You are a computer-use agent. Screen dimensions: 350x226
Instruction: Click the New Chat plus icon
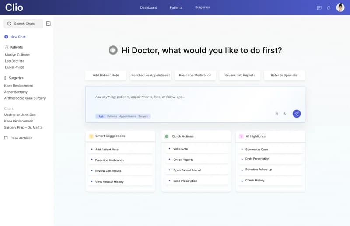click(6, 37)
